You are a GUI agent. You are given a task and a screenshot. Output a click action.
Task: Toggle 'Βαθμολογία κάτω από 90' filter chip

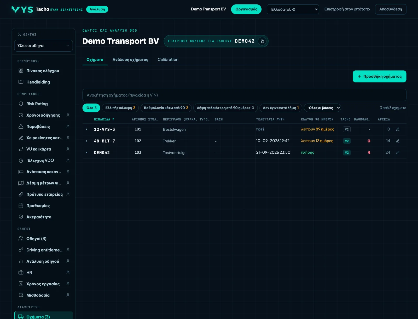click(166, 108)
